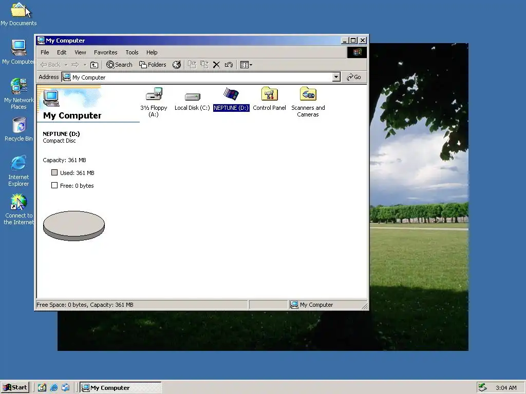The image size is (526, 394).
Task: Click the Windows flag throbber logo
Action: point(357,52)
